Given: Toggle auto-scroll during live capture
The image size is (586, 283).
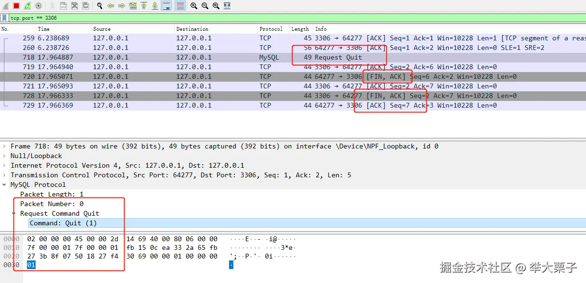Looking at the screenshot, I should [166, 6].
